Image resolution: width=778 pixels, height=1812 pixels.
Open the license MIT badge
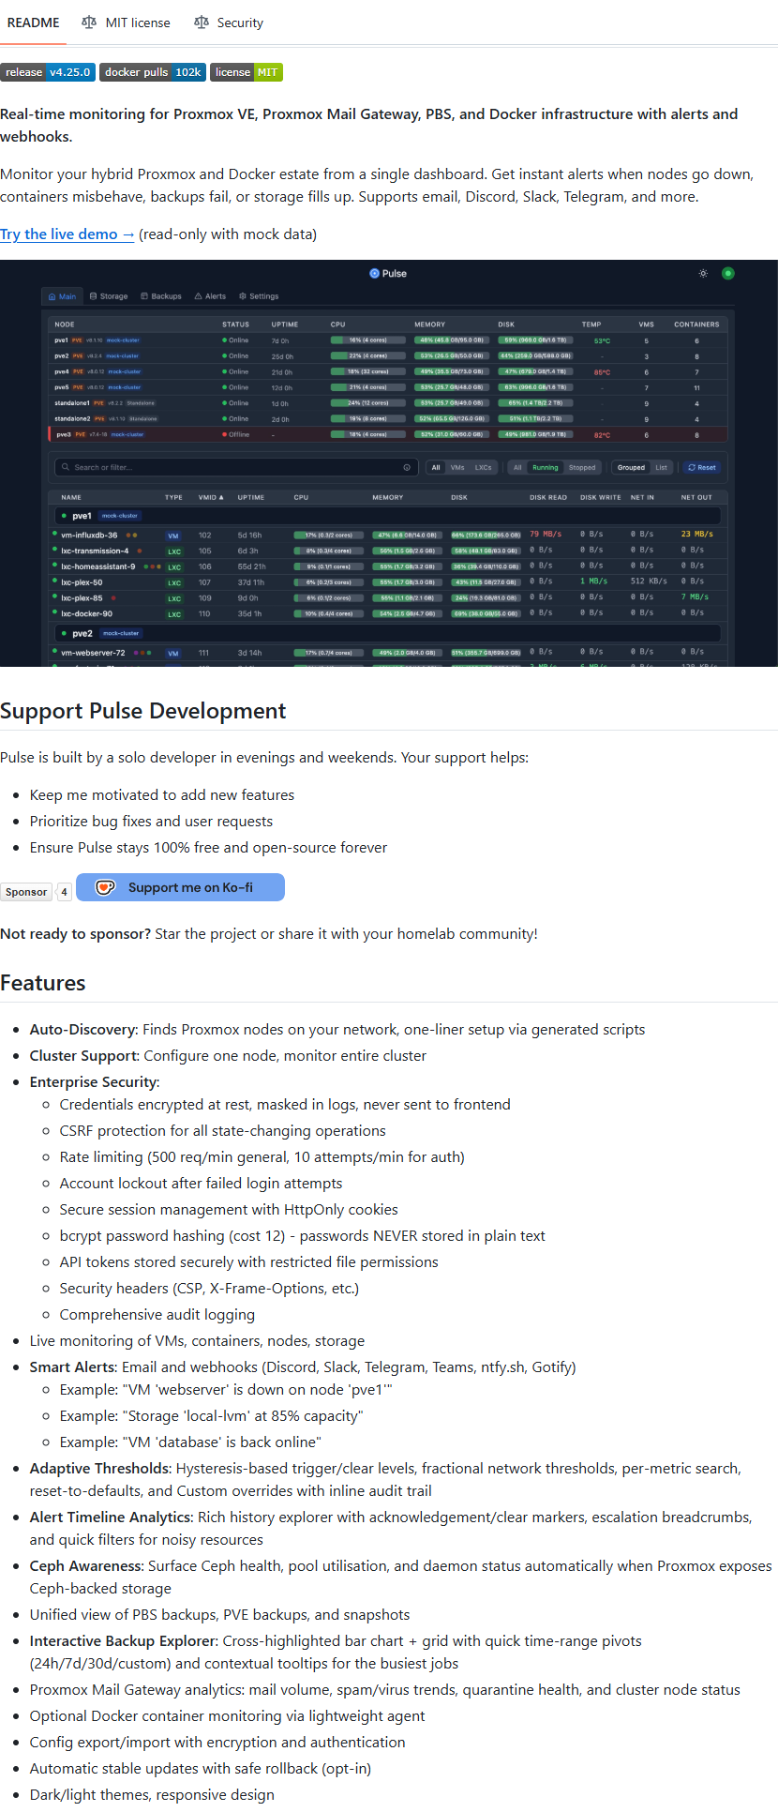[247, 72]
